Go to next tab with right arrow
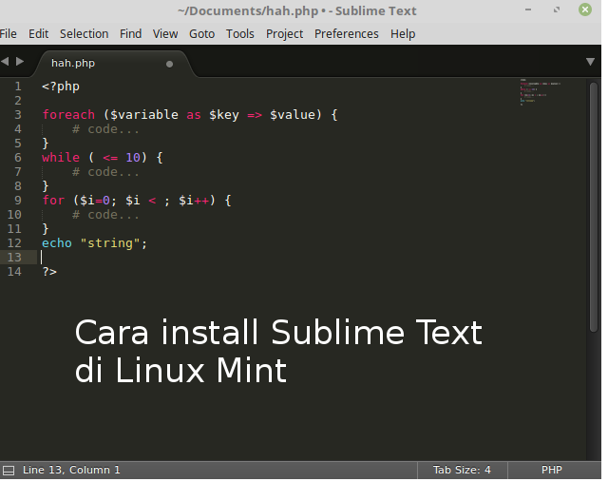The height and width of the screenshot is (482, 608). pyautogui.click(x=20, y=61)
